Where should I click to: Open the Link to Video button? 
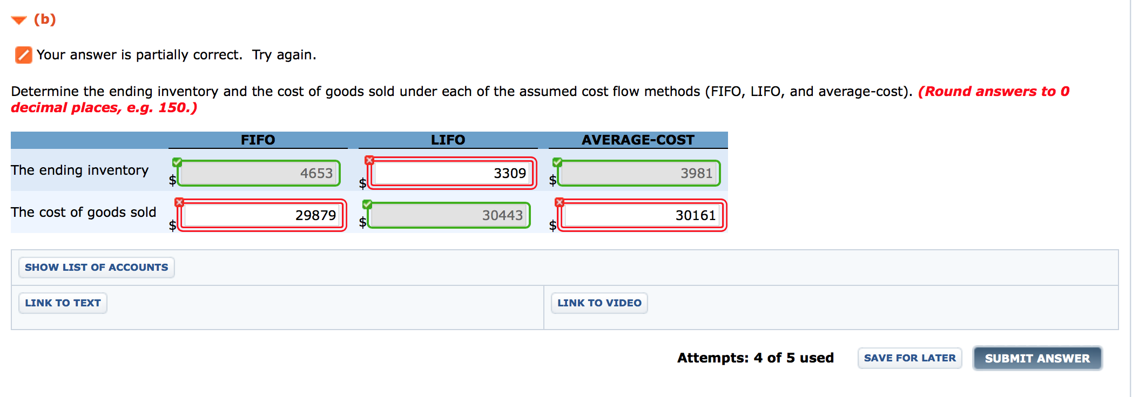(599, 303)
